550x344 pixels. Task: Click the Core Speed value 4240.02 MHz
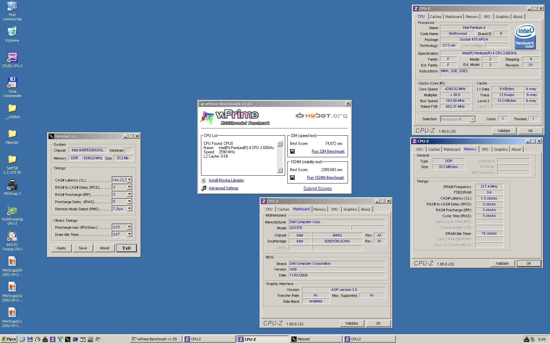click(455, 89)
